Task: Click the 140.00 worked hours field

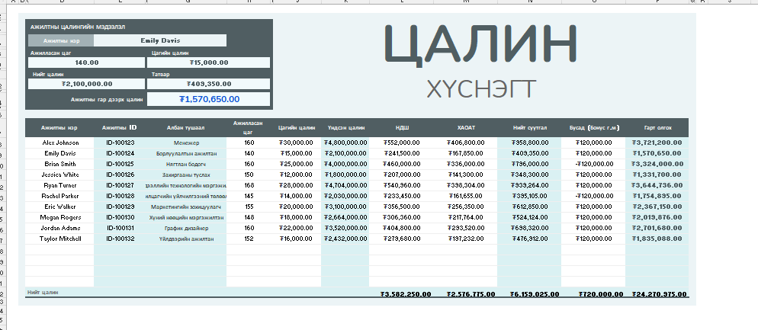Action: tap(87, 62)
